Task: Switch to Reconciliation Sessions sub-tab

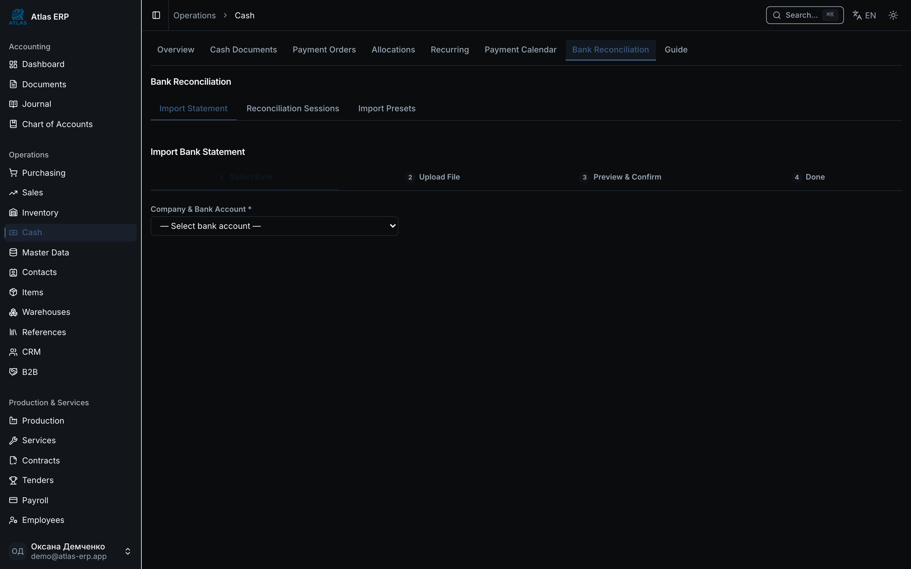Action: [x=293, y=108]
